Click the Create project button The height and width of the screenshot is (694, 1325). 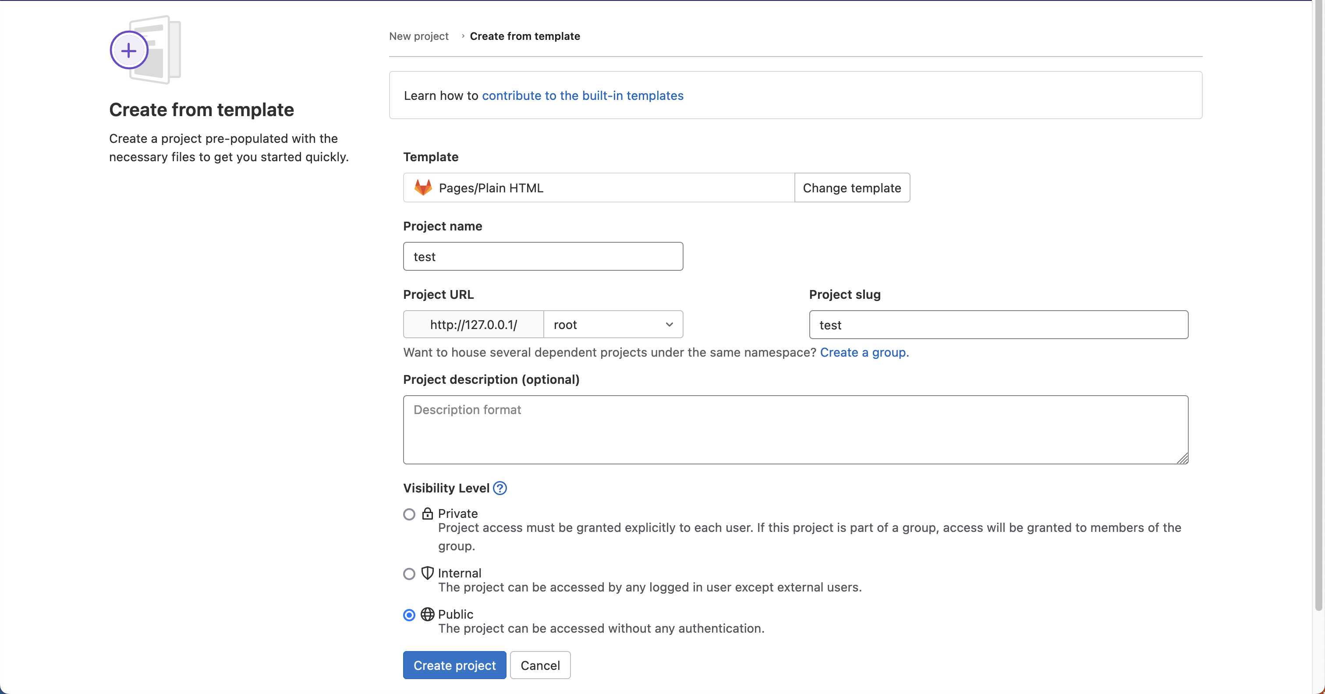(454, 665)
